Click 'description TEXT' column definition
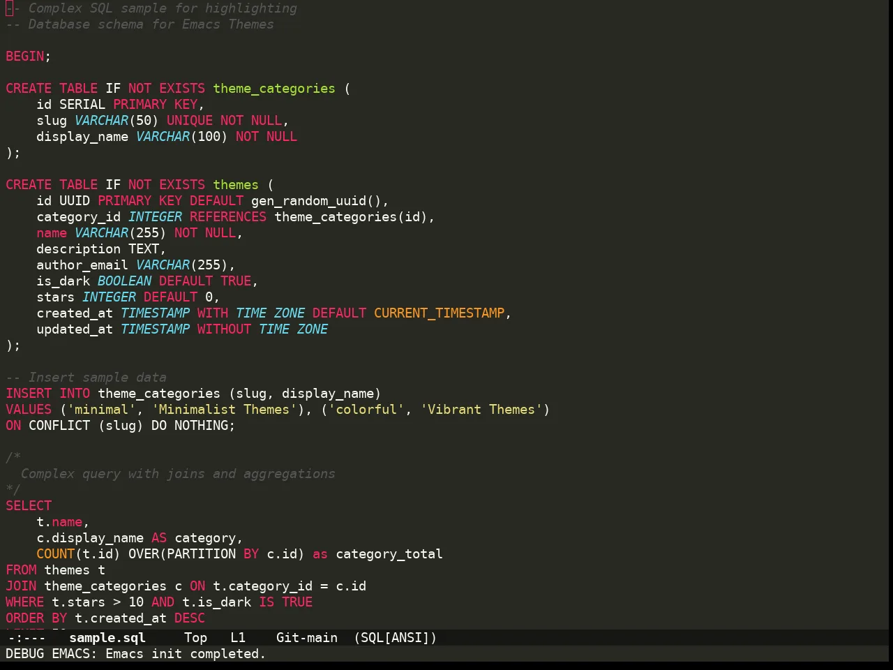The image size is (893, 670). click(x=98, y=249)
